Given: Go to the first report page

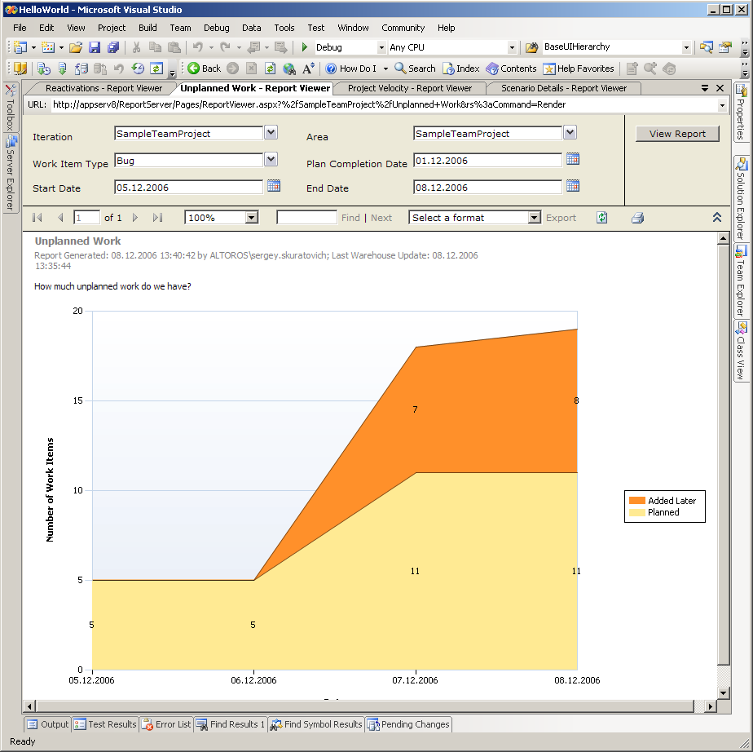Looking at the screenshot, I should pyautogui.click(x=37, y=218).
